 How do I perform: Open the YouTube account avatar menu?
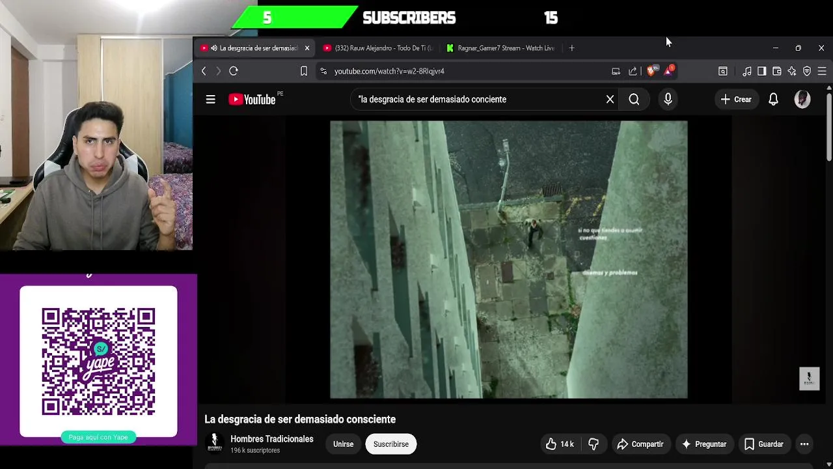click(x=802, y=99)
